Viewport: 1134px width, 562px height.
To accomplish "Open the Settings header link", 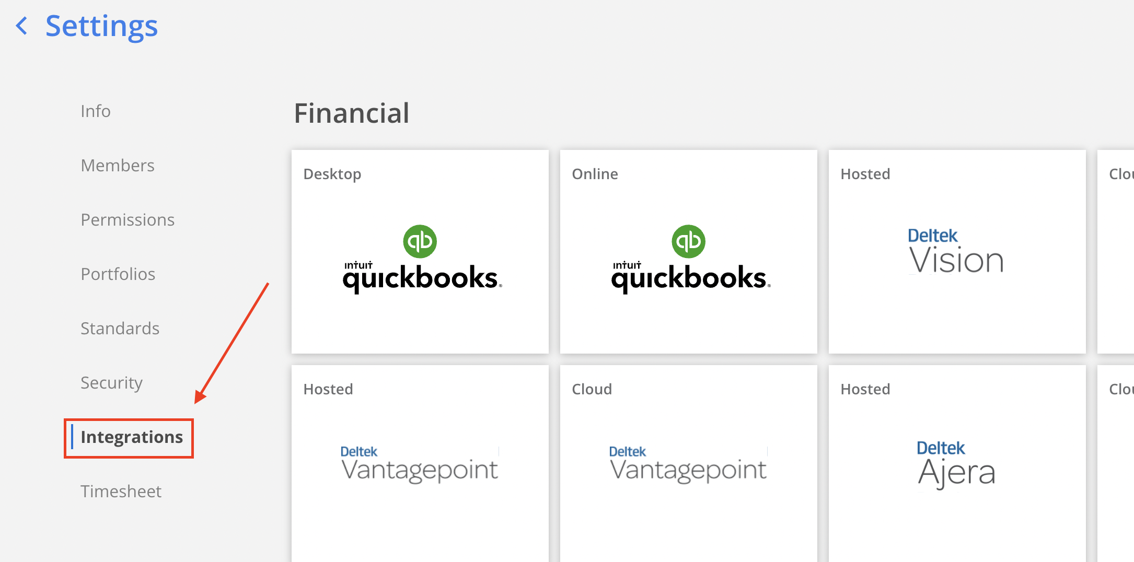I will [101, 26].
